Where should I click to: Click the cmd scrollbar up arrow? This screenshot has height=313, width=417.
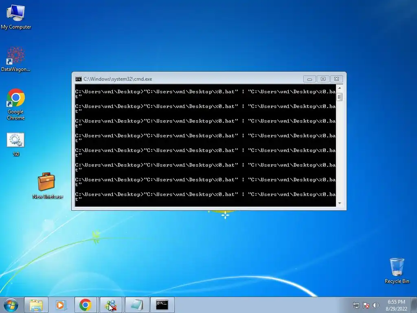click(339, 88)
